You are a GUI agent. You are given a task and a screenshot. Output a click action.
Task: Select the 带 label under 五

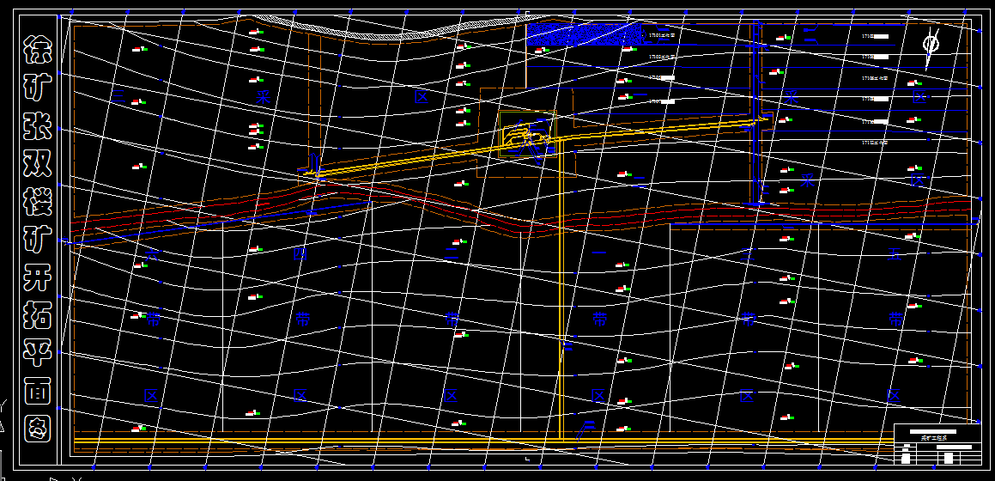click(x=895, y=319)
